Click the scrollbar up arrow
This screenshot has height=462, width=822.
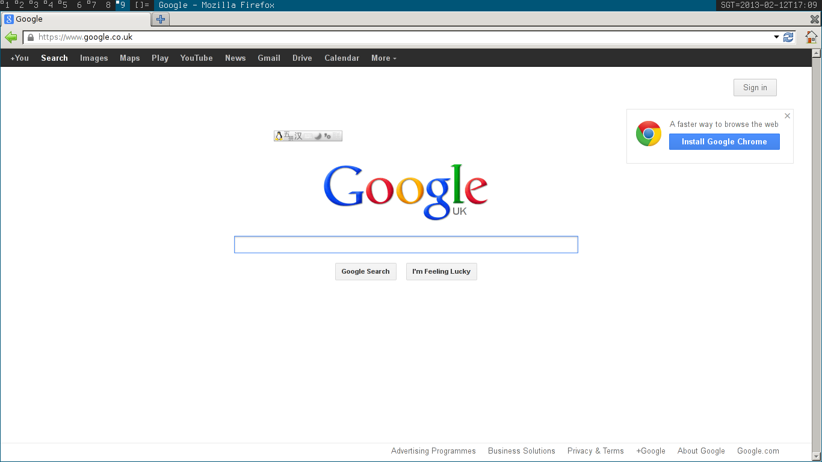817,54
